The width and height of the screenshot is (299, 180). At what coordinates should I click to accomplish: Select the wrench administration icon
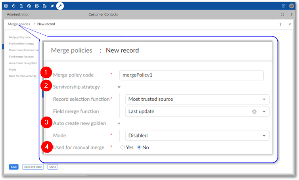[60, 6]
